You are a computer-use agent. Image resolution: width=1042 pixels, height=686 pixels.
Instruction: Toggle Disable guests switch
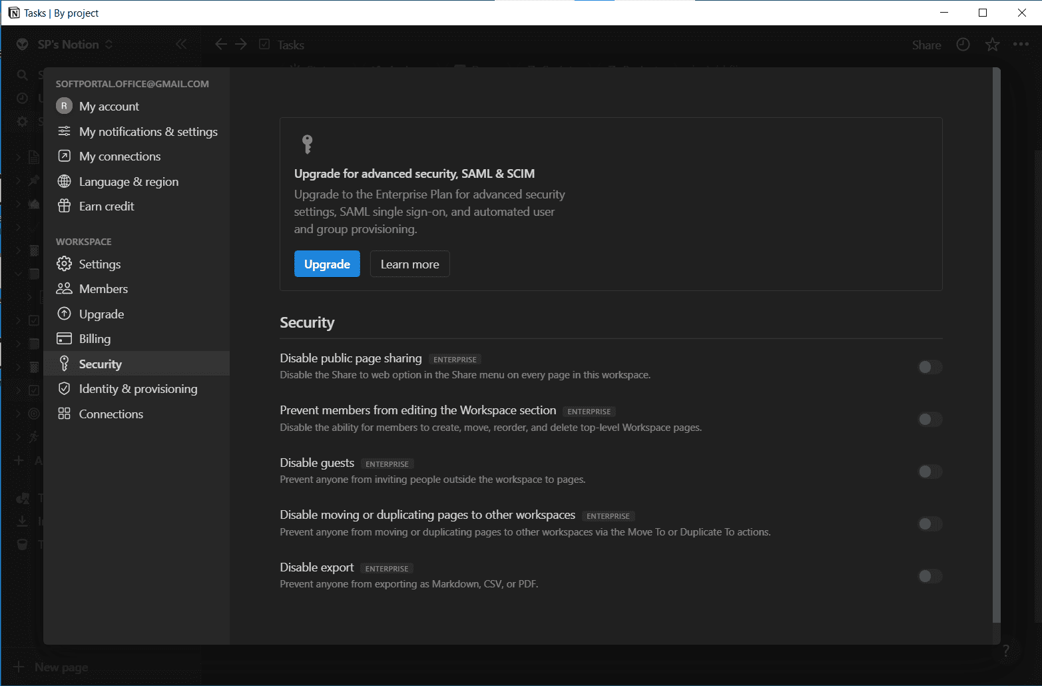pos(930,472)
